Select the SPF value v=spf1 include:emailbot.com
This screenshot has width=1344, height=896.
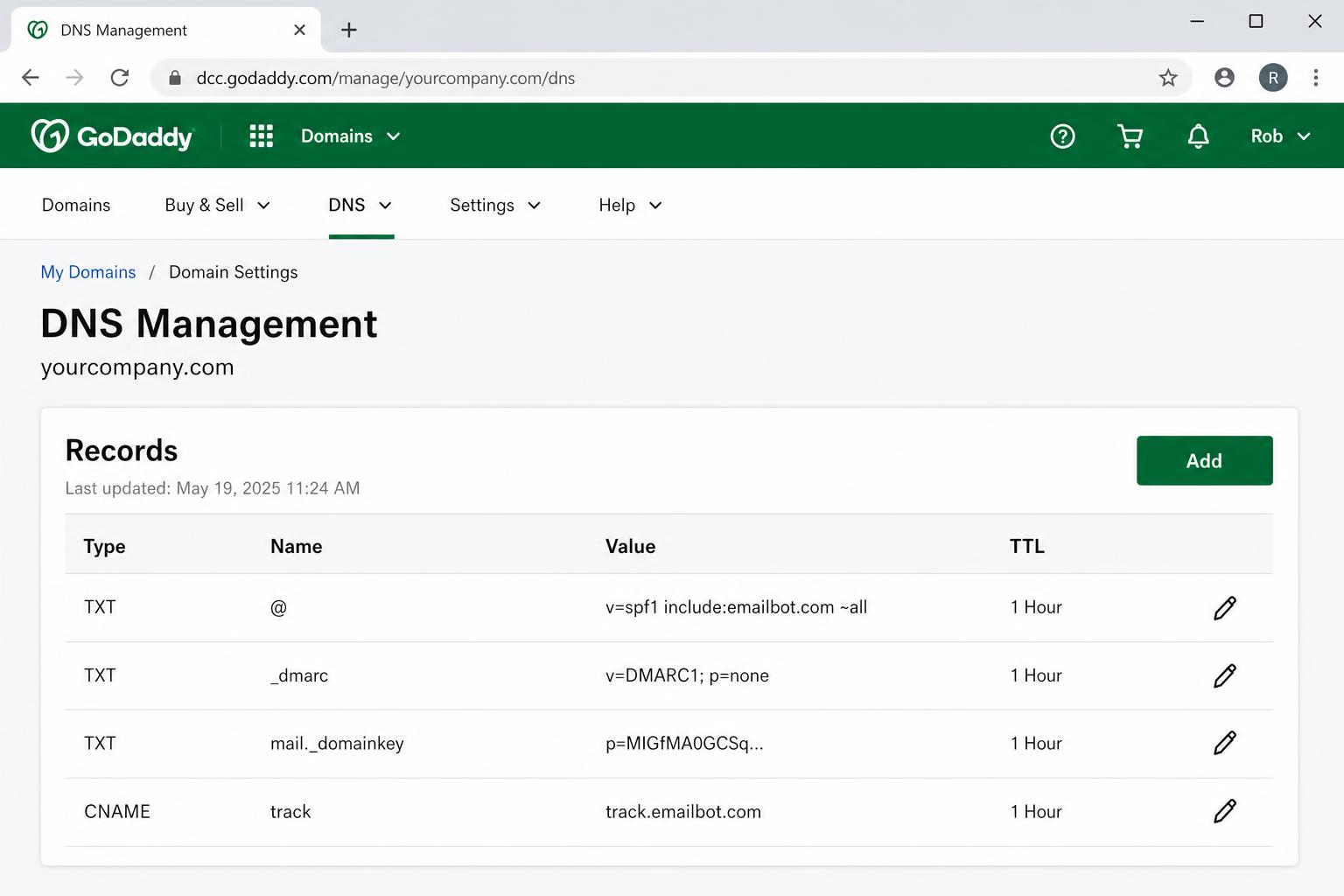[x=736, y=607]
